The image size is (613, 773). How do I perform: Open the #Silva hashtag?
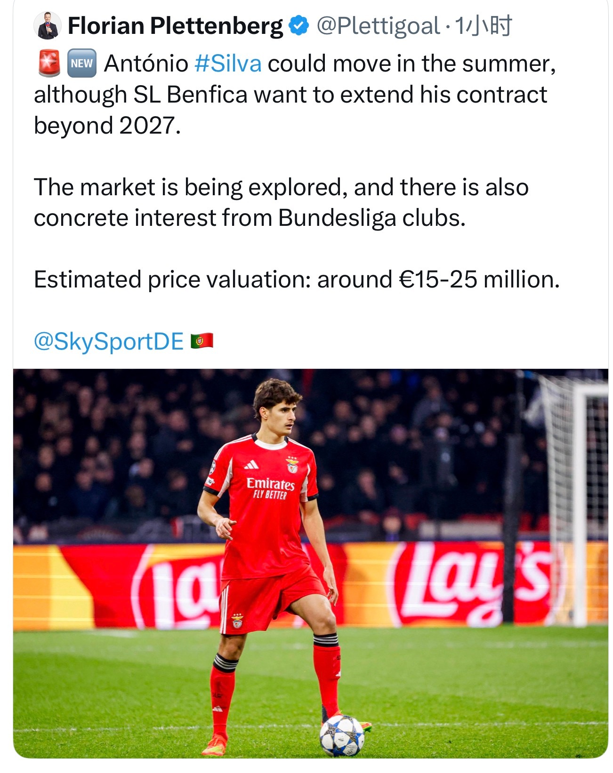coord(228,64)
